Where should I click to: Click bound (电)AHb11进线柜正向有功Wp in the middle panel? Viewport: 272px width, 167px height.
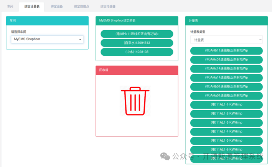pos(137,34)
